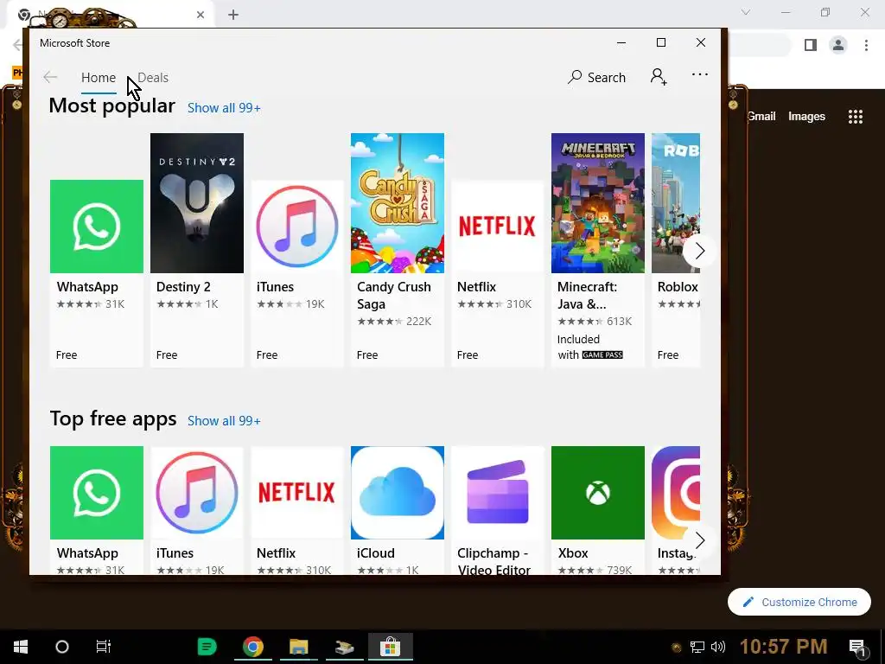Screen dimensions: 885x664
Task: Click Customize Chrome button in Chrome window
Action: coord(799,602)
